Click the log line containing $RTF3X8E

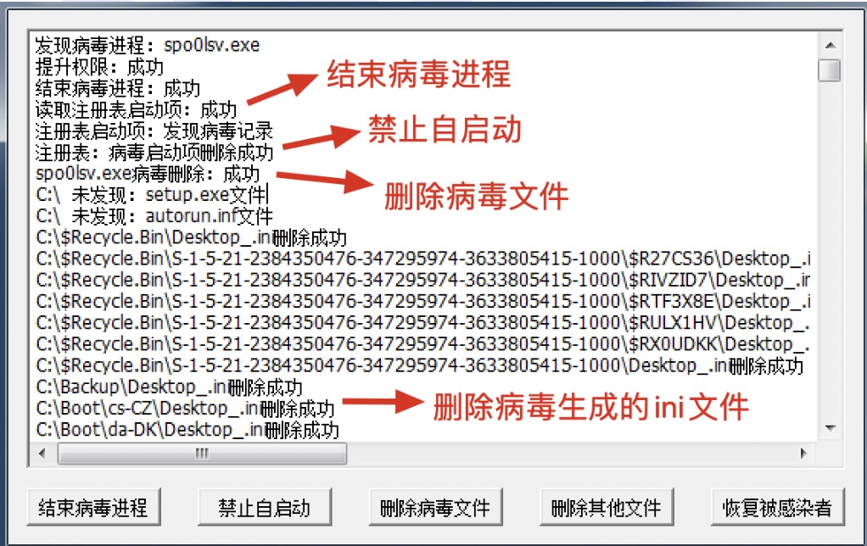(423, 302)
